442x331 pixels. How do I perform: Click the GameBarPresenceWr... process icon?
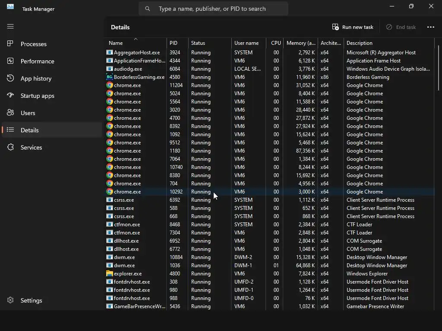[109, 306]
